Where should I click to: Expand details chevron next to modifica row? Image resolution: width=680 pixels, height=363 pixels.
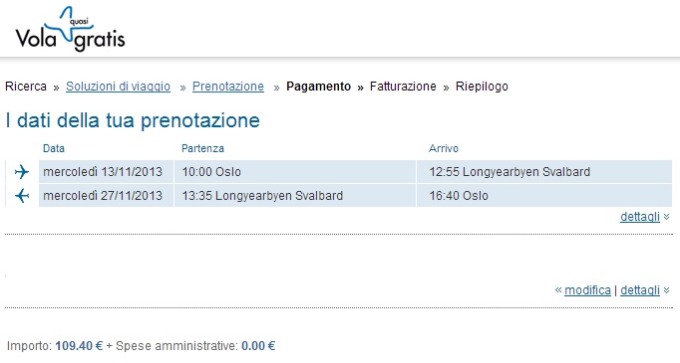[x=667, y=290]
